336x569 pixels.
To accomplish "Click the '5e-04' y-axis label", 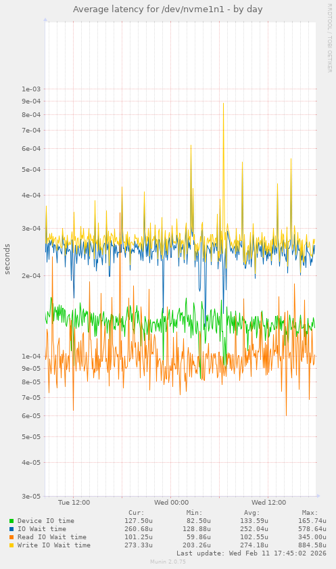I will (x=31, y=169).
